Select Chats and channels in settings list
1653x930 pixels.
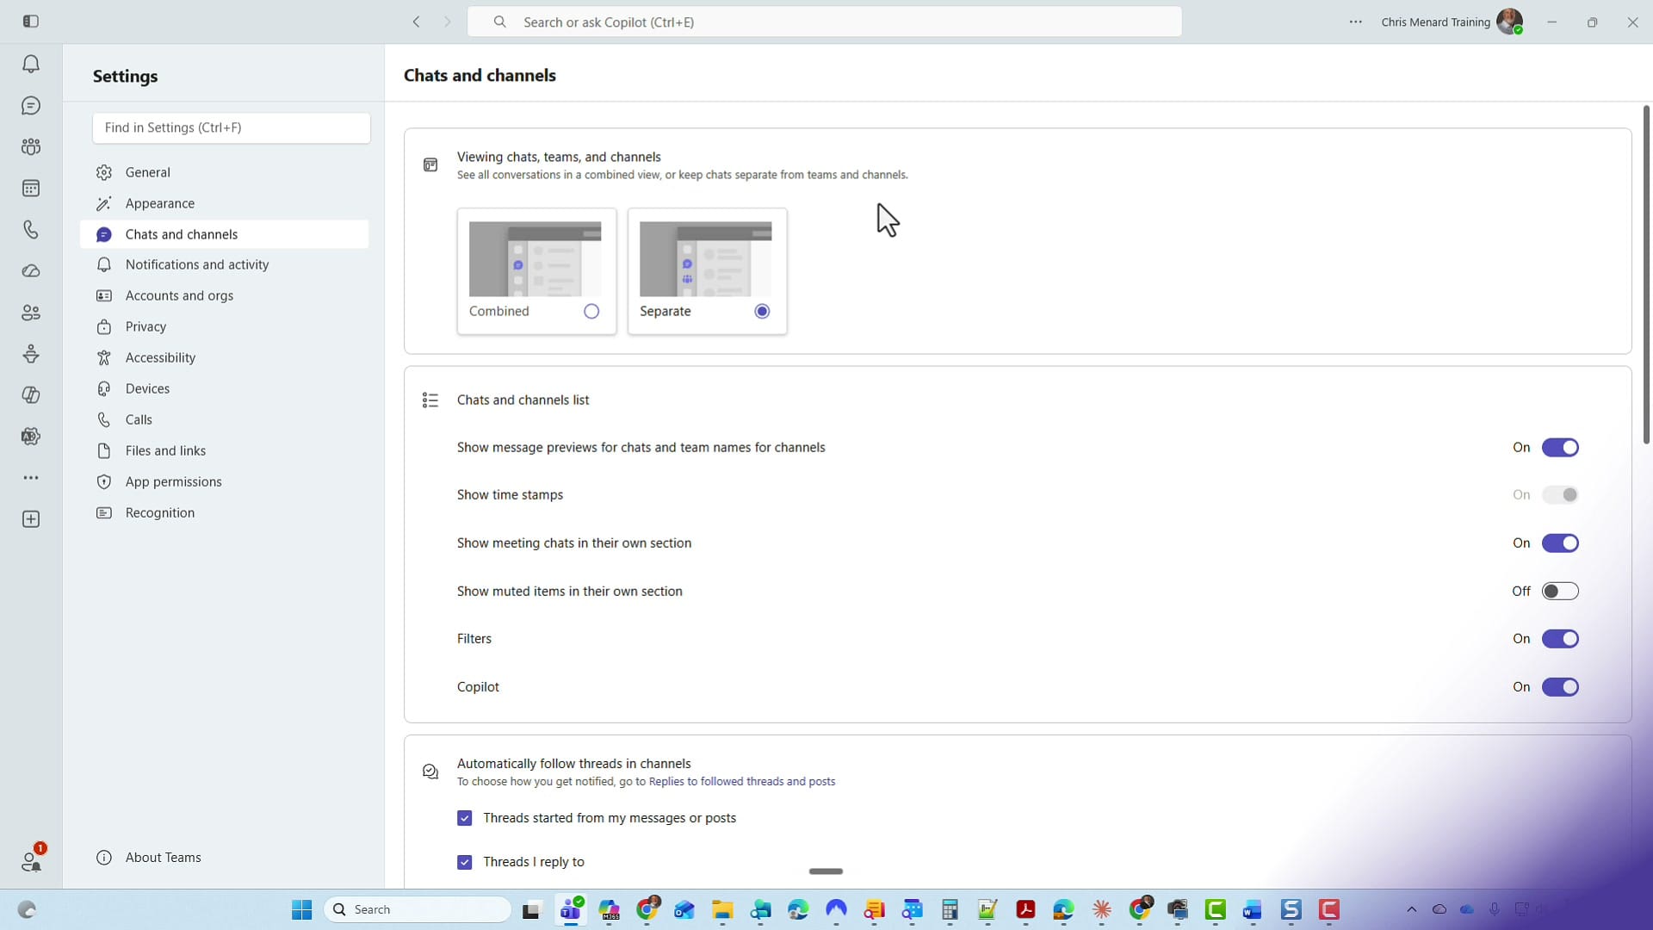point(224,234)
